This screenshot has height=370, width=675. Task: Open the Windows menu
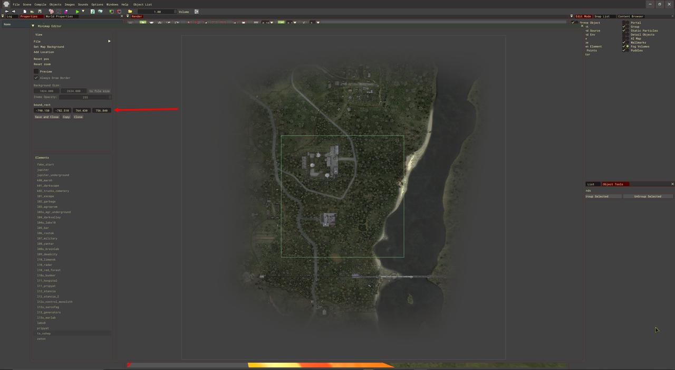pos(112,4)
